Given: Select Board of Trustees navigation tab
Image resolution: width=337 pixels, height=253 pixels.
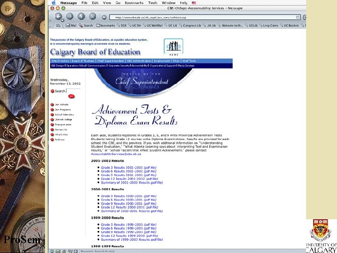Looking at the screenshot, I should coord(83,61).
